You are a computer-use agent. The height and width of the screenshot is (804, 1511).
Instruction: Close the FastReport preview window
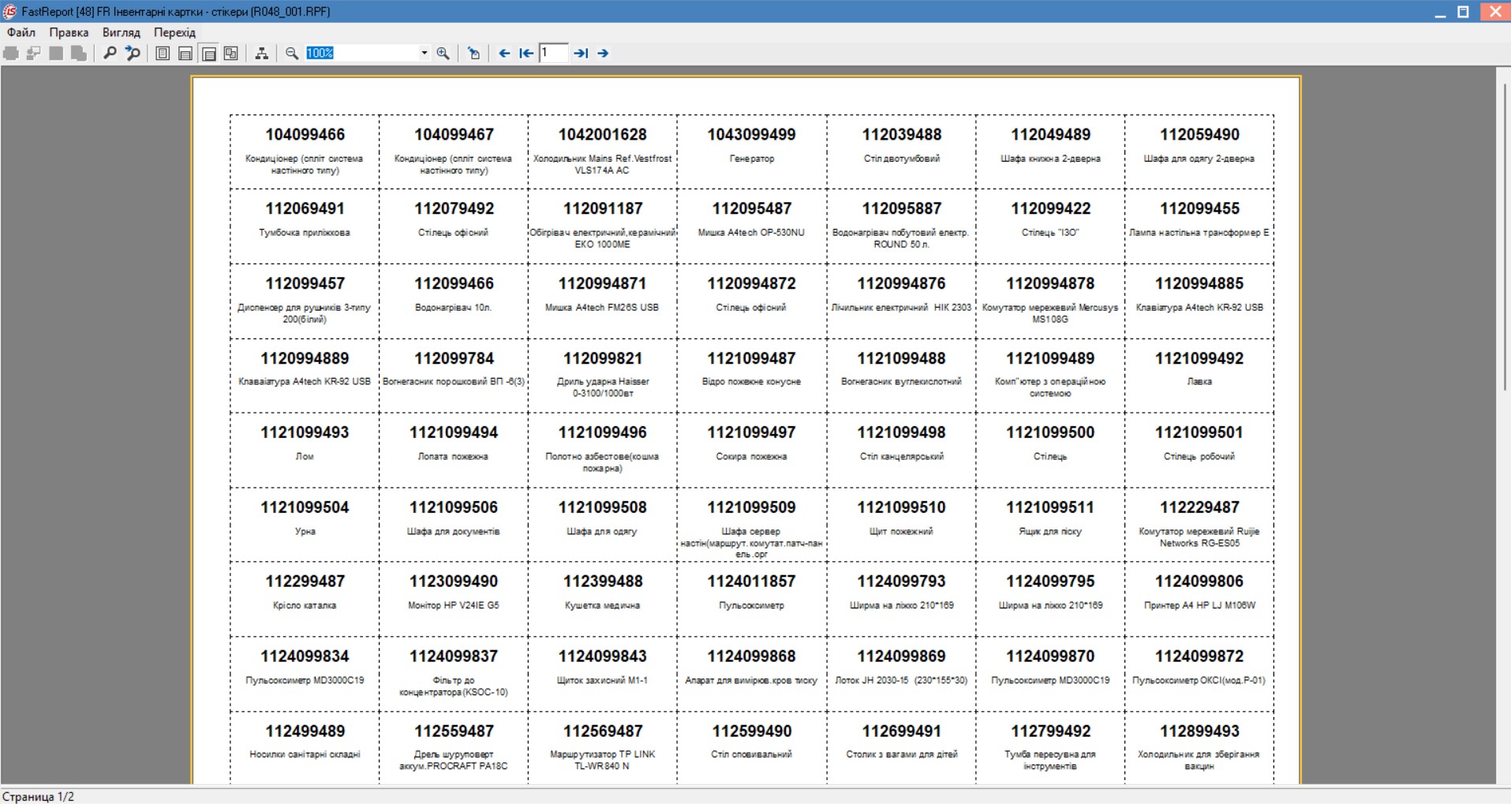[1494, 11]
